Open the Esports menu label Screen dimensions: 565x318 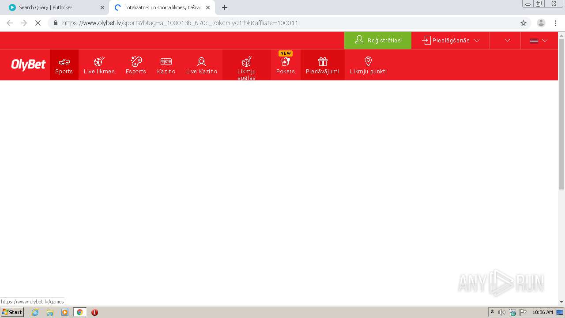pos(136,72)
